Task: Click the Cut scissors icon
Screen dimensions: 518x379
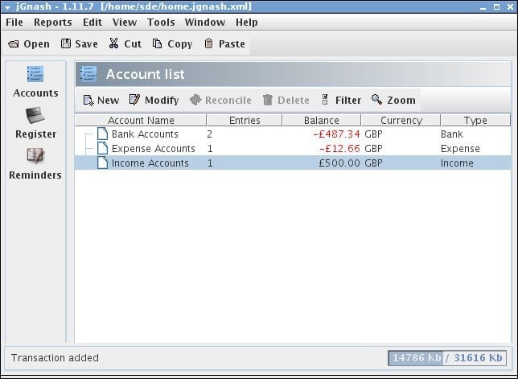Action: (x=113, y=43)
